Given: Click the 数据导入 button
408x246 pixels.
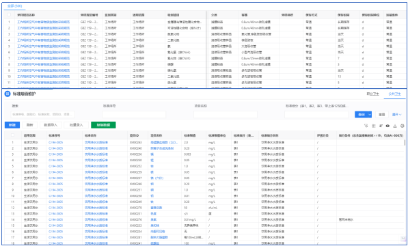Looking at the screenshot, I should (51, 125).
